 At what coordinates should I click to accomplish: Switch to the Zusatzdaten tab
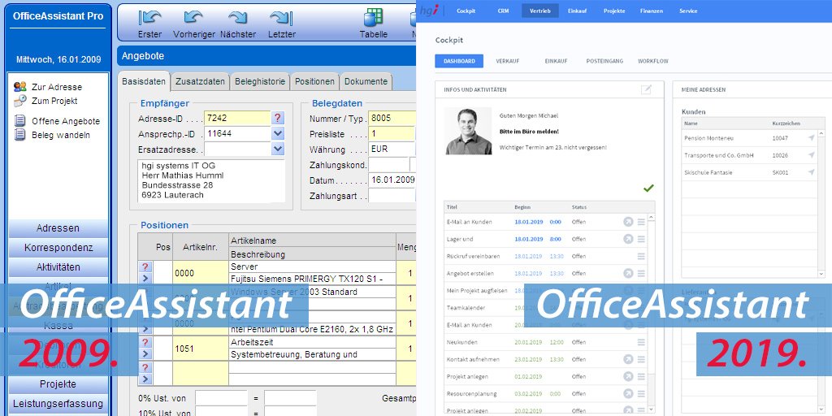click(201, 82)
